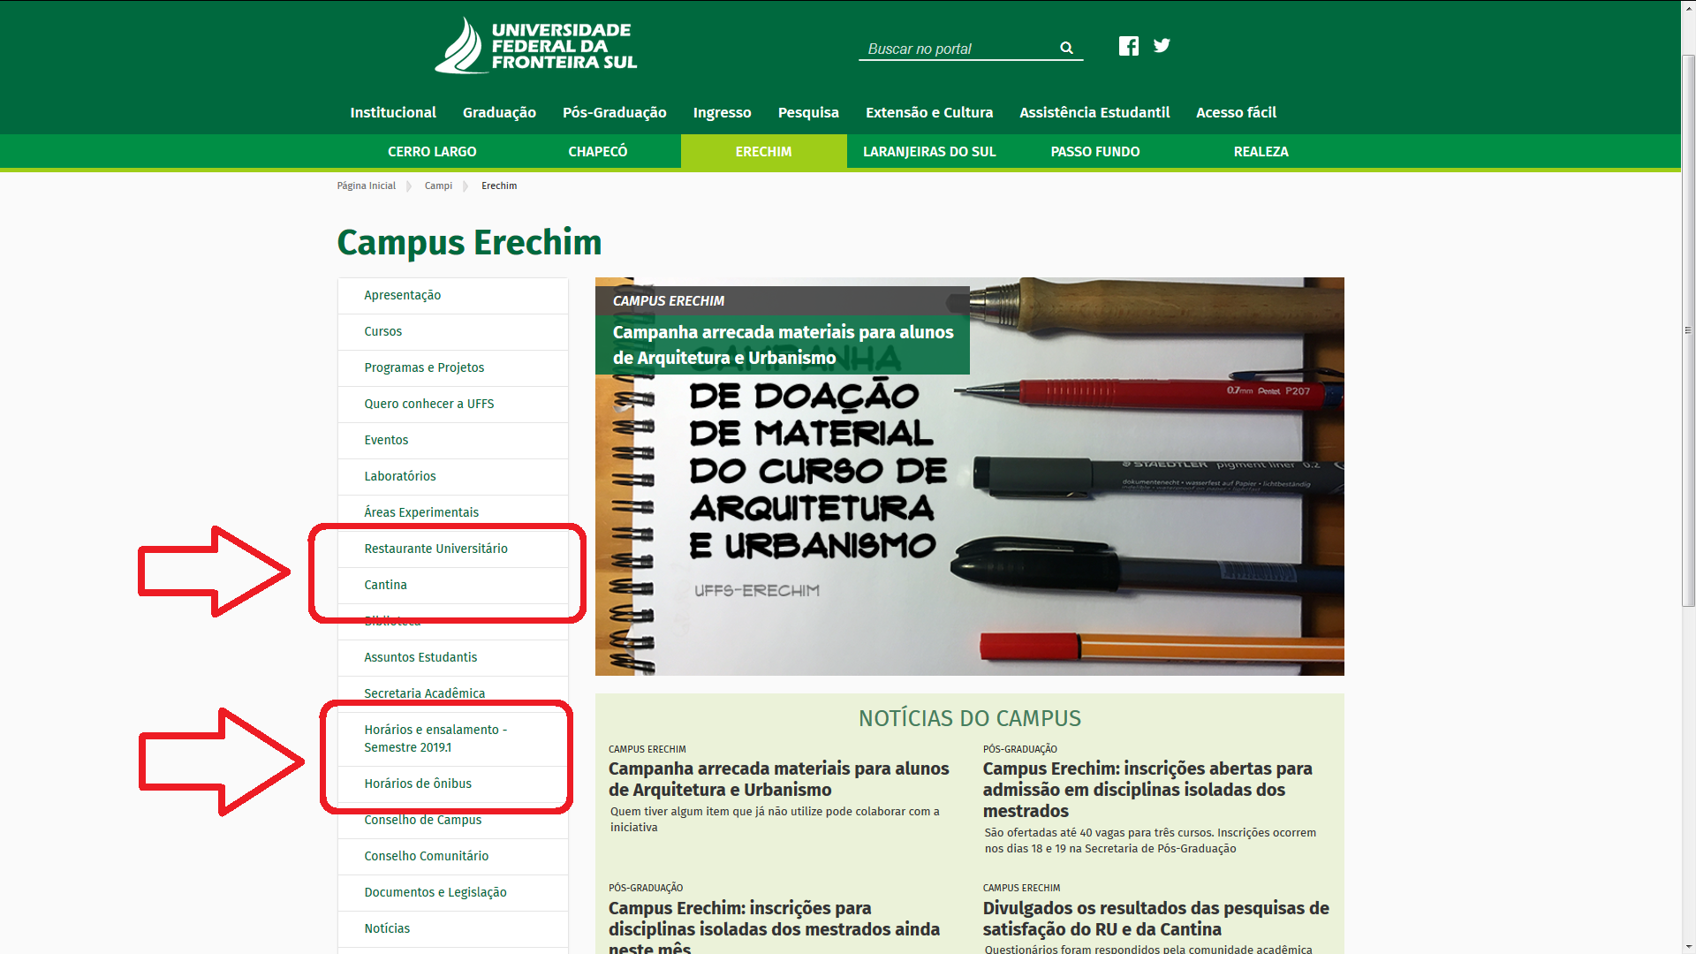Click the banner headline about Arquitetura campaign
Image resolution: width=1696 pixels, height=954 pixels.
pos(783,344)
